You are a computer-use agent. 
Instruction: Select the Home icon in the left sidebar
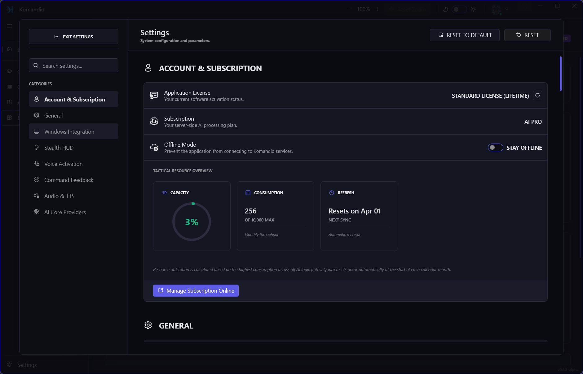[9, 49]
